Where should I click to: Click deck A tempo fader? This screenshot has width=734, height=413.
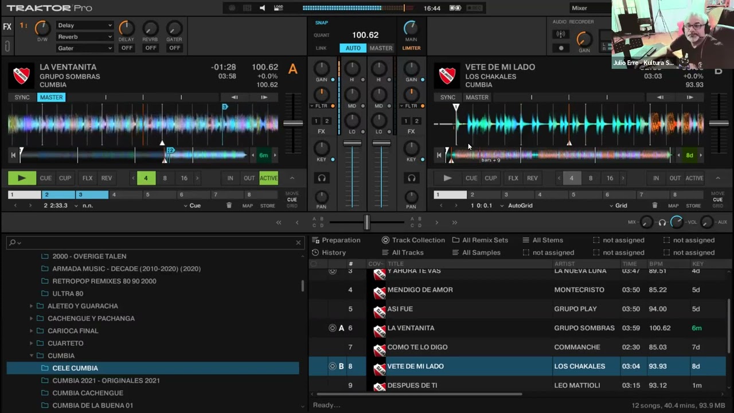point(293,123)
